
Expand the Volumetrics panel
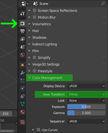(42, 24)
